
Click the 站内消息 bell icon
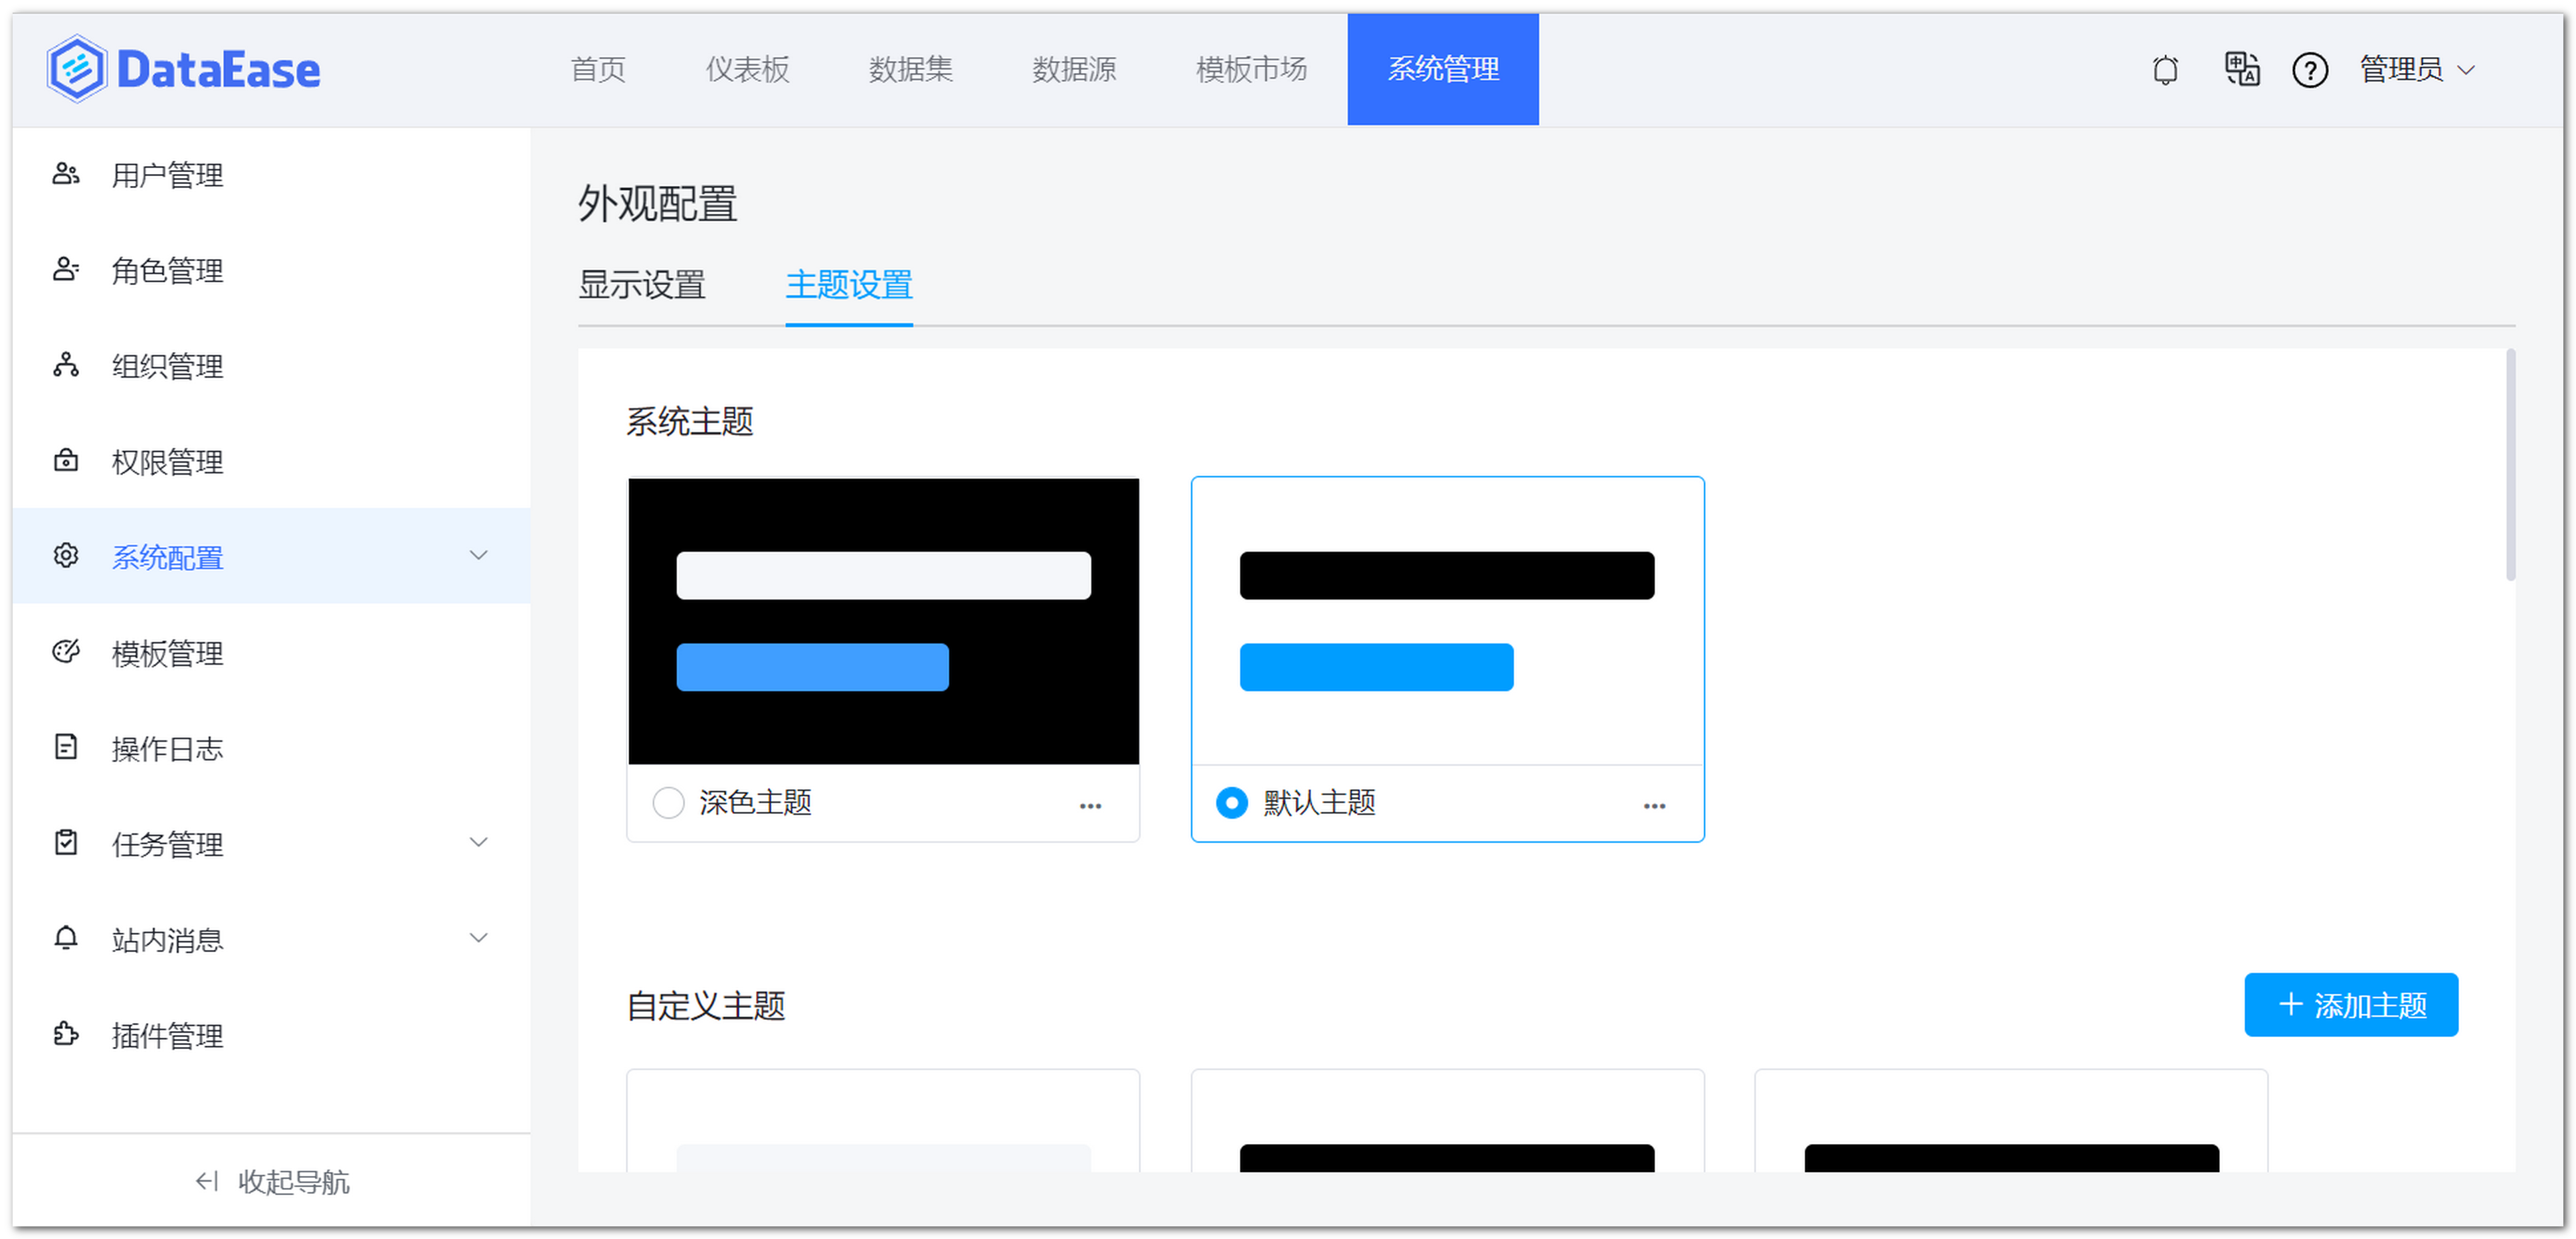[x=66, y=938]
